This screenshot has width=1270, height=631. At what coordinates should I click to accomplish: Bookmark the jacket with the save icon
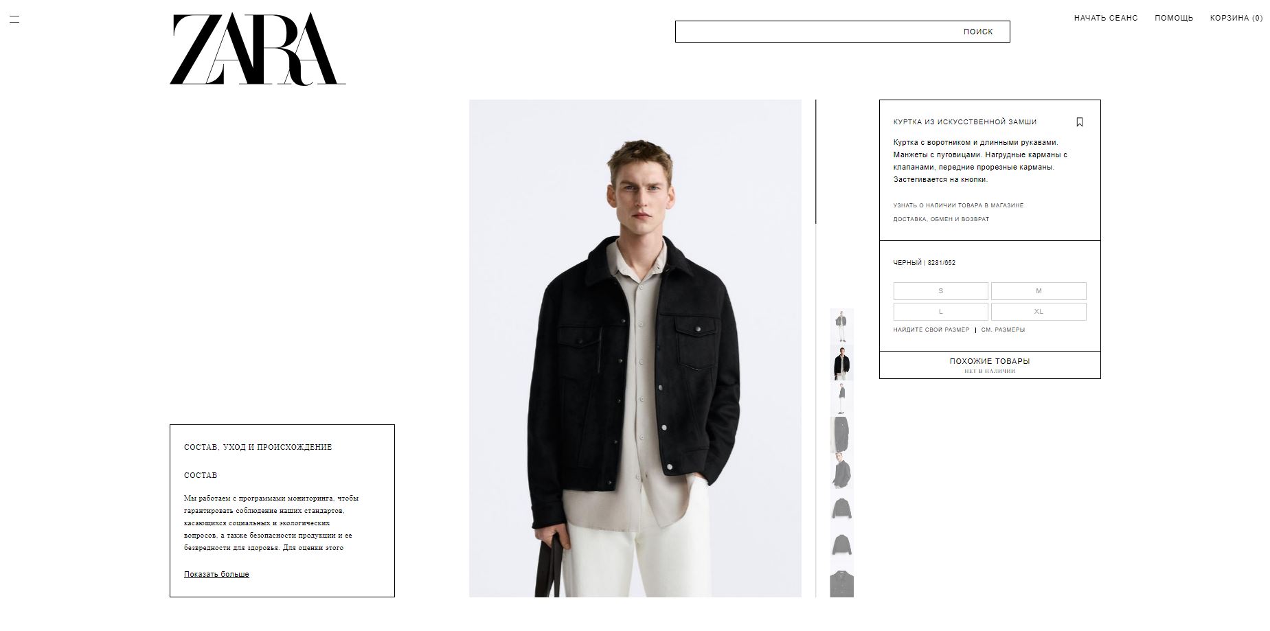(x=1079, y=122)
